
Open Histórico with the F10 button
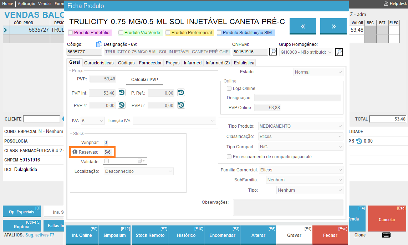point(186,235)
